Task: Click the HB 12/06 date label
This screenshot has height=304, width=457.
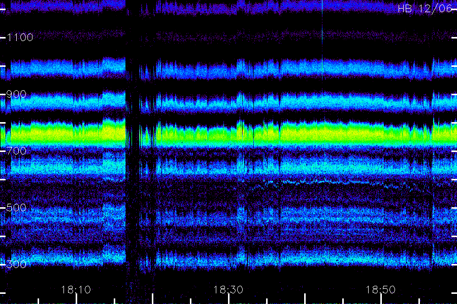Action: point(425,9)
